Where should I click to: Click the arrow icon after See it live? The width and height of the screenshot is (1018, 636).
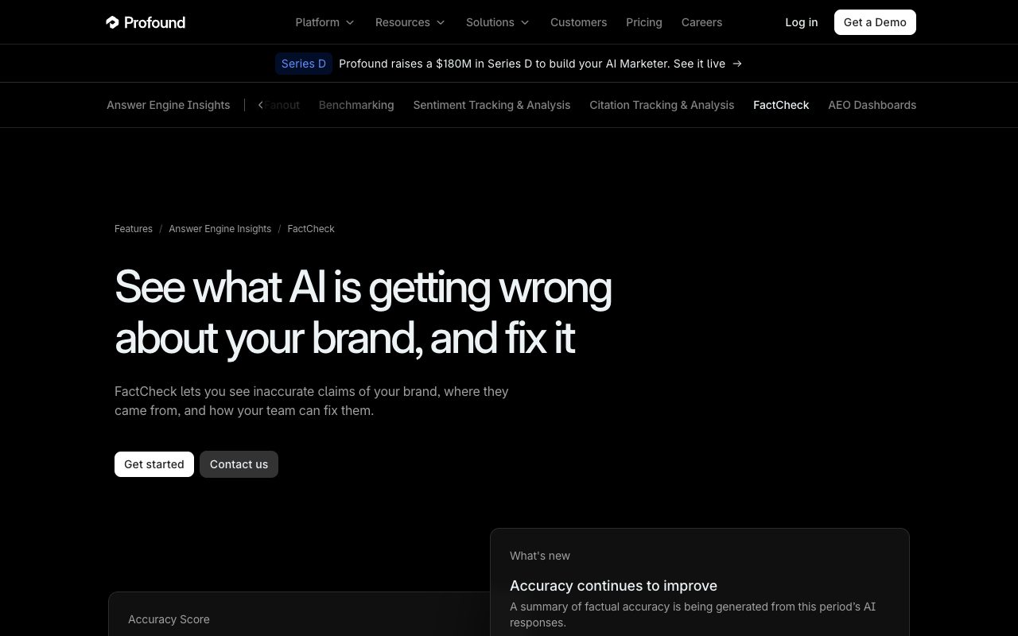tap(737, 64)
